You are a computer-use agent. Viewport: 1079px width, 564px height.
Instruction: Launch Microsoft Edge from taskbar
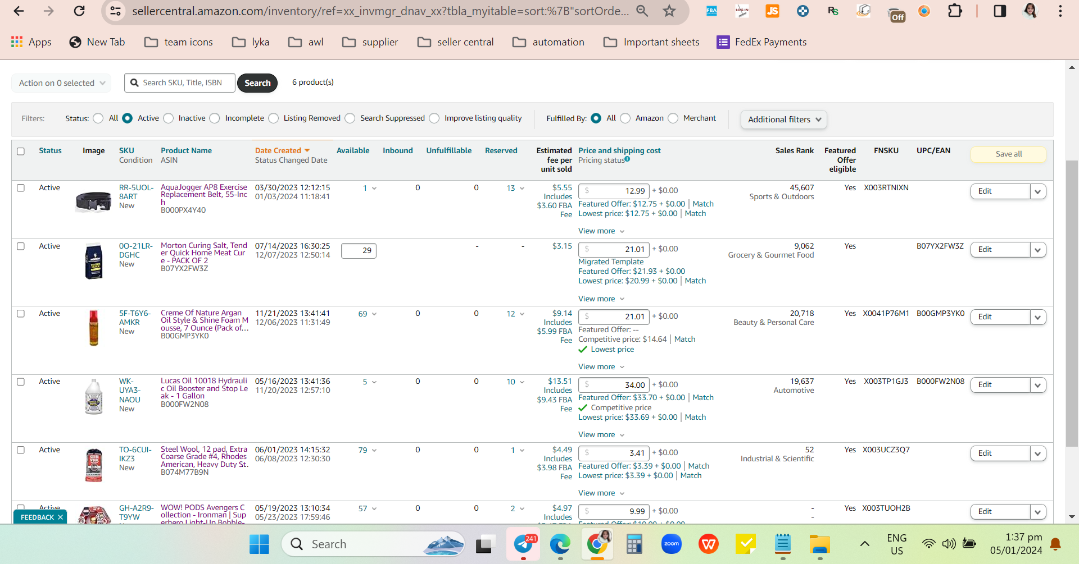[560, 544]
